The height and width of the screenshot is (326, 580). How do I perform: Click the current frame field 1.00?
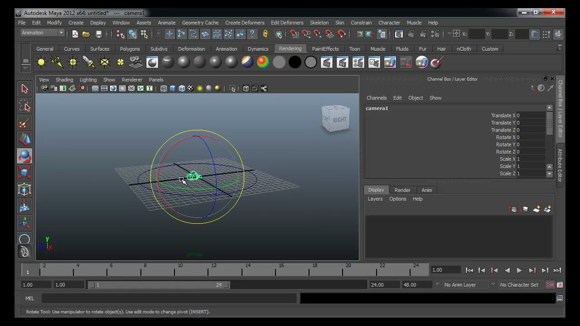pos(446,270)
